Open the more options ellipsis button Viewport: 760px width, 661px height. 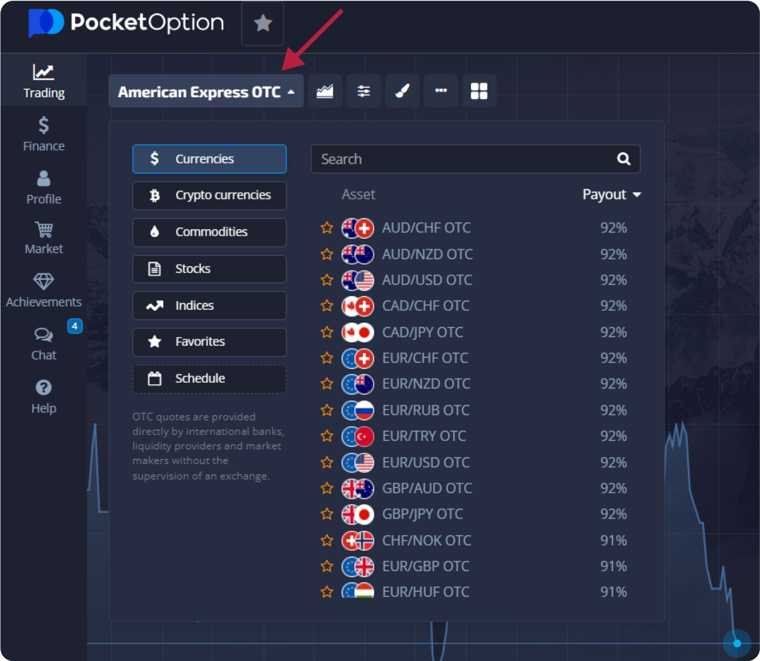441,91
